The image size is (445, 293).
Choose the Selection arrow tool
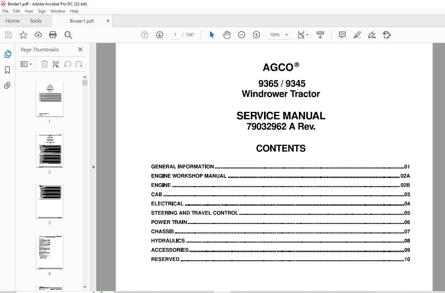click(x=212, y=35)
